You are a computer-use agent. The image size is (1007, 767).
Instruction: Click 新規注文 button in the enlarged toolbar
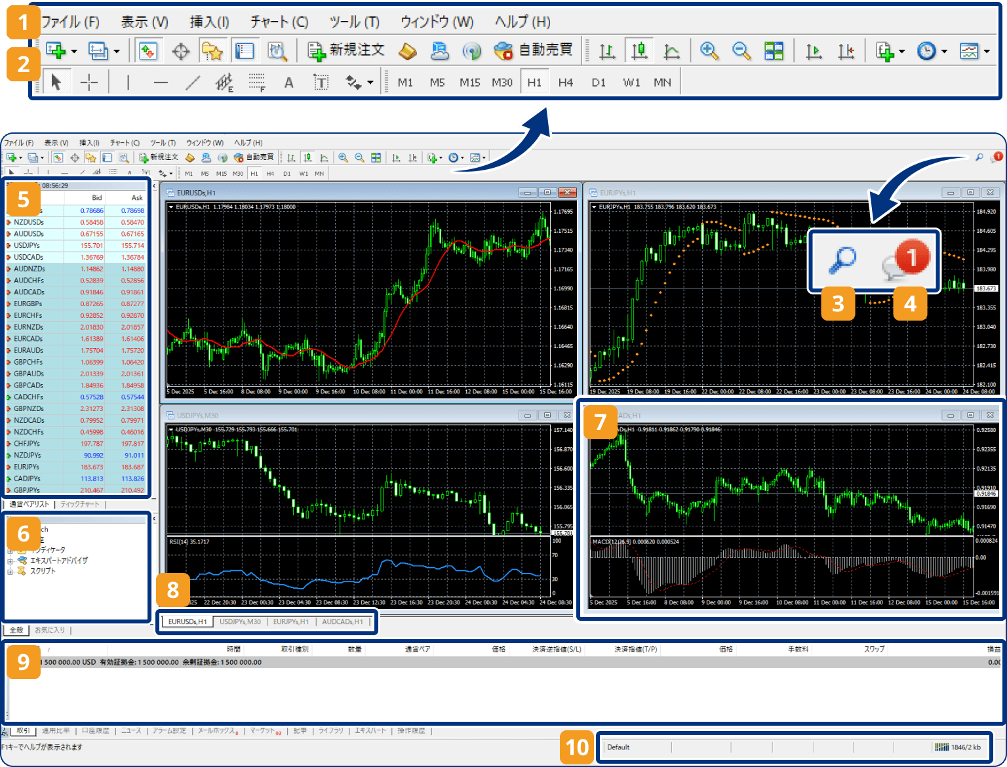346,50
